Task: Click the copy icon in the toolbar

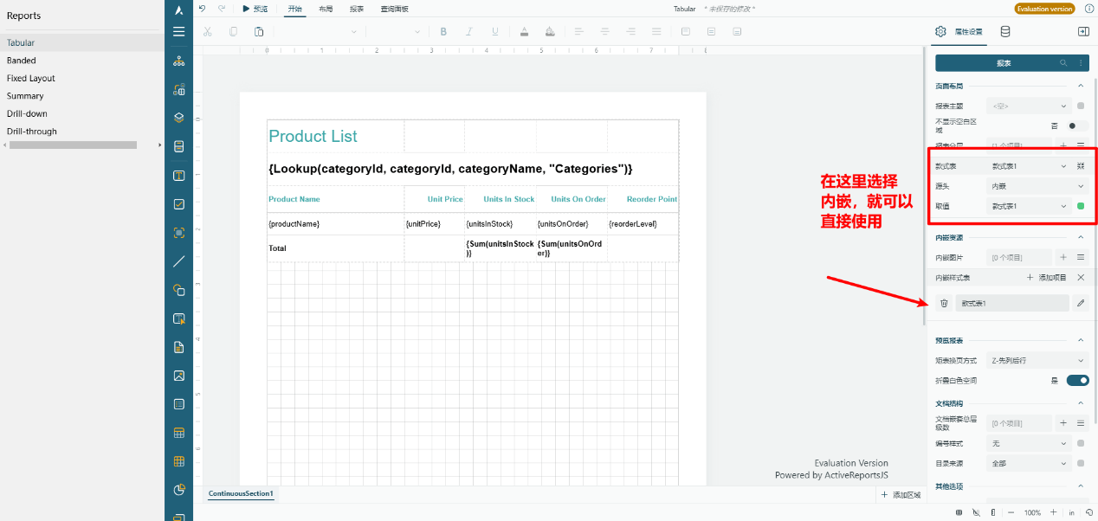Action: 233,32
